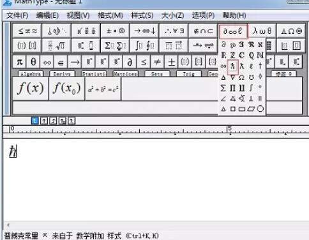
Task: Insert the Sigma symbol from the open palette
Action: click(223, 87)
